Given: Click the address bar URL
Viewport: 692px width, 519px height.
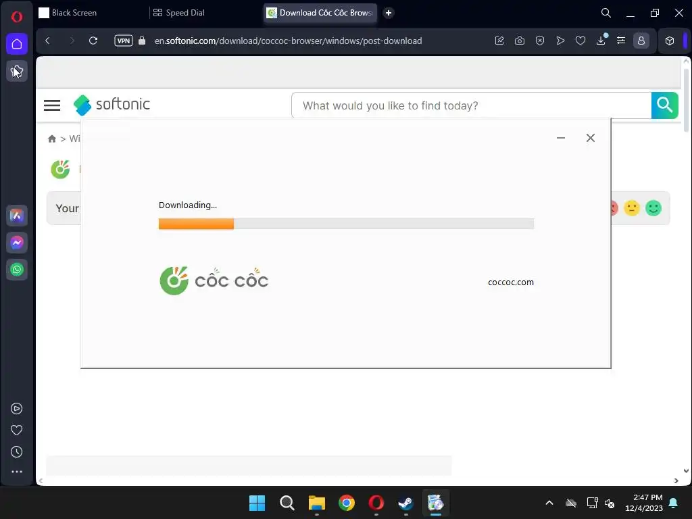Looking at the screenshot, I should (288, 41).
